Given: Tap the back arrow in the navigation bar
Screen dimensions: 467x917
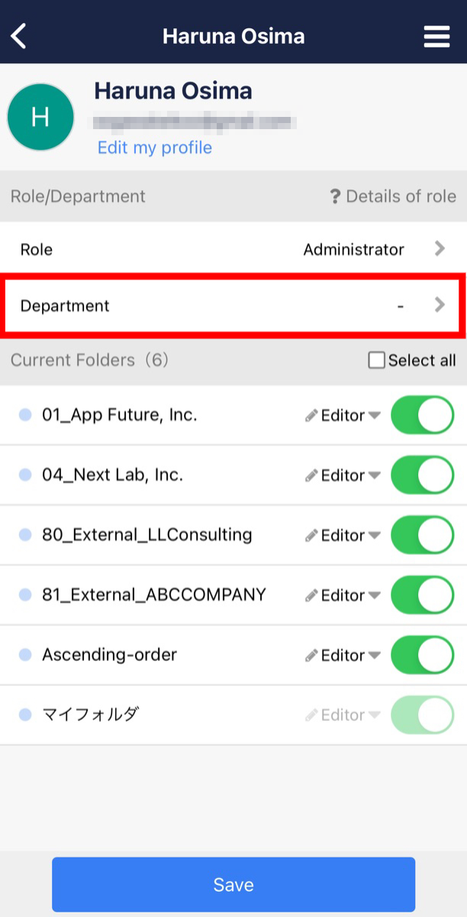Looking at the screenshot, I should point(19,34).
